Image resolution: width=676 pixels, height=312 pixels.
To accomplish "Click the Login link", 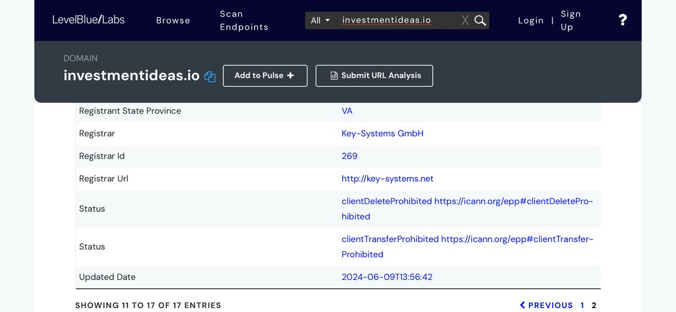I will point(531,21).
